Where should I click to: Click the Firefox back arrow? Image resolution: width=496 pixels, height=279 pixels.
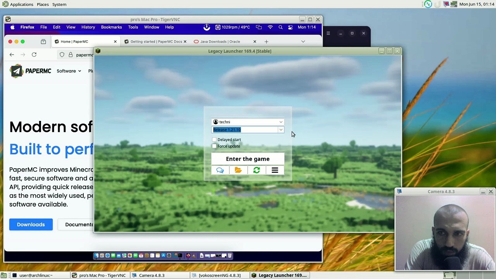tap(12, 55)
